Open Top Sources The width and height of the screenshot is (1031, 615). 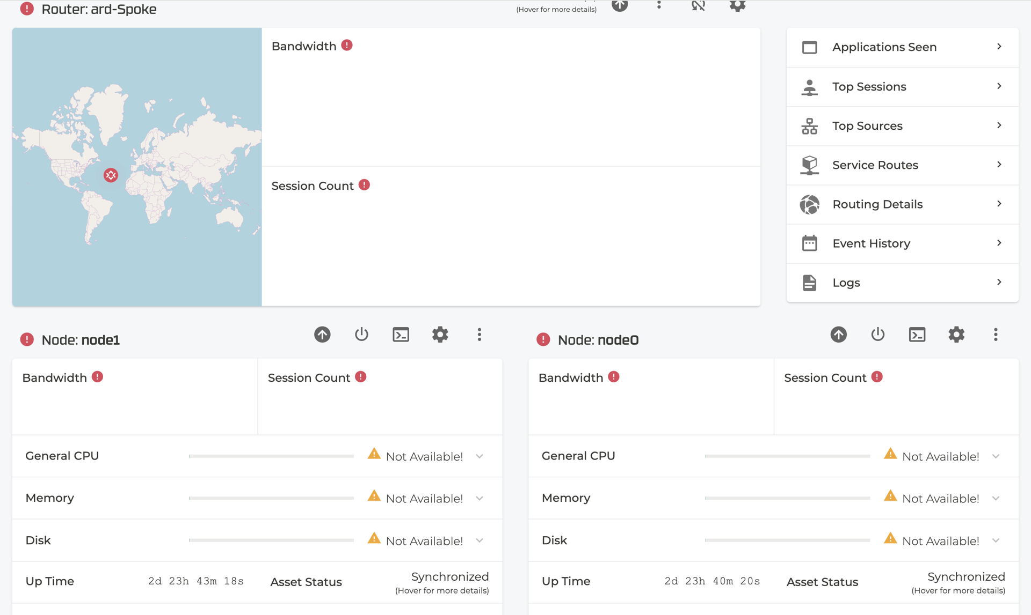click(x=902, y=126)
